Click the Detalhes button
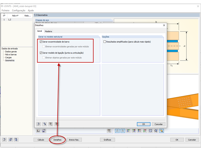This screenshot has height=151, width=201. coord(57,140)
